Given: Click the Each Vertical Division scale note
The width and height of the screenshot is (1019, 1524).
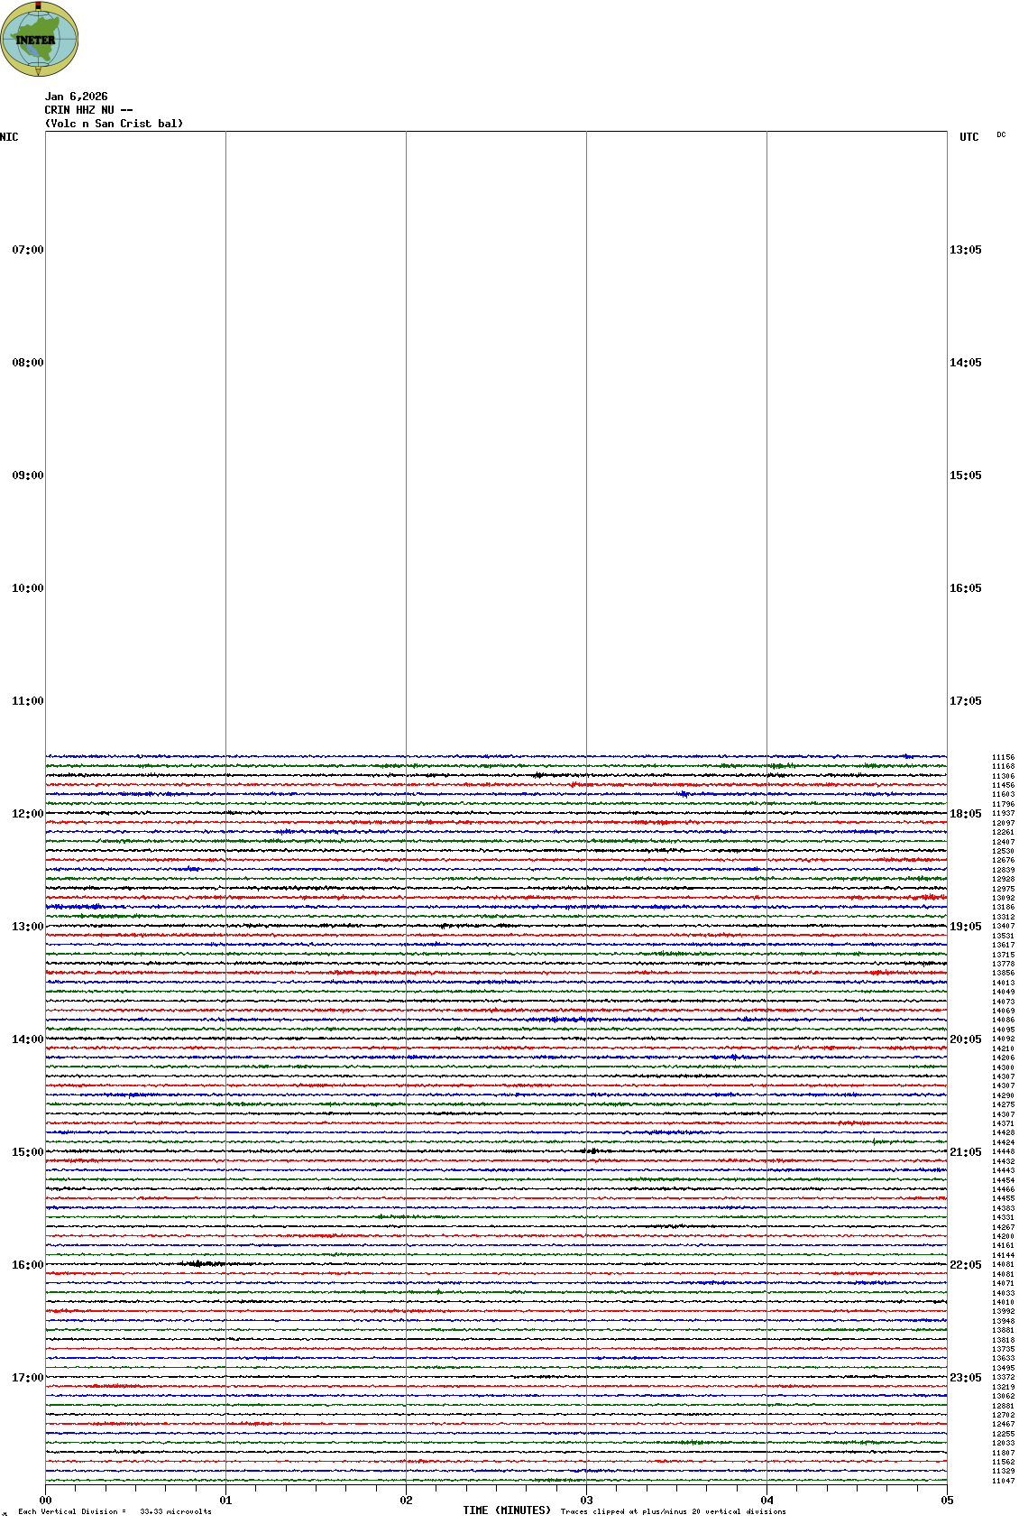Looking at the screenshot, I should (115, 1511).
